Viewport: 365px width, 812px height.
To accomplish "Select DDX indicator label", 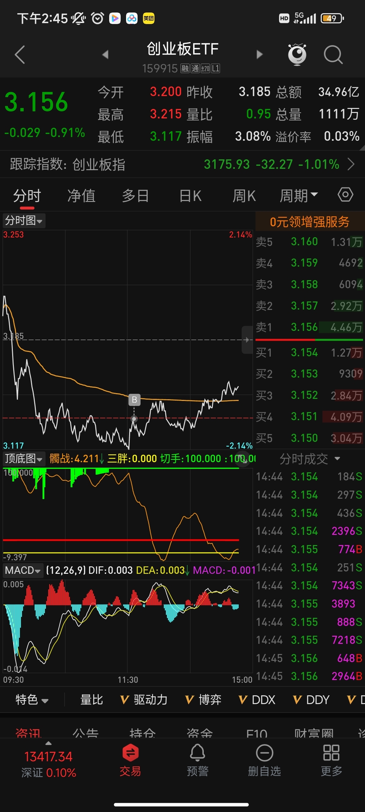I will click(264, 700).
